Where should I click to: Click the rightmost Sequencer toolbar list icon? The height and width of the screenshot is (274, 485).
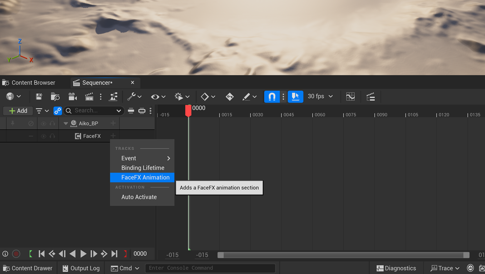(371, 97)
